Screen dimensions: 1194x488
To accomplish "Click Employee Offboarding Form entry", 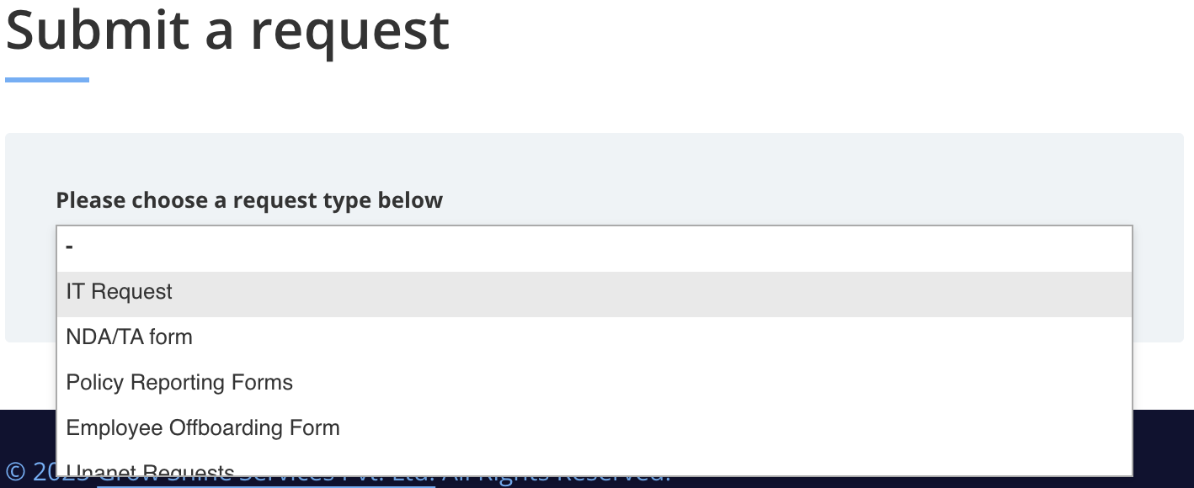I will [x=203, y=428].
